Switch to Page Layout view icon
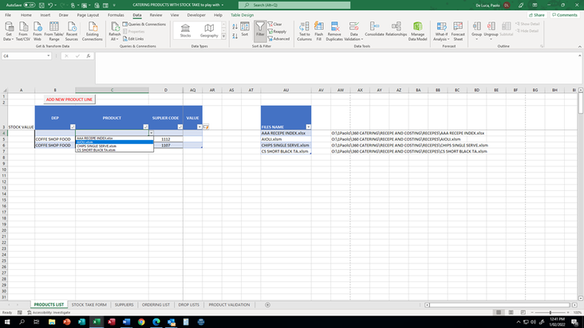584x328 pixels. coord(511,312)
